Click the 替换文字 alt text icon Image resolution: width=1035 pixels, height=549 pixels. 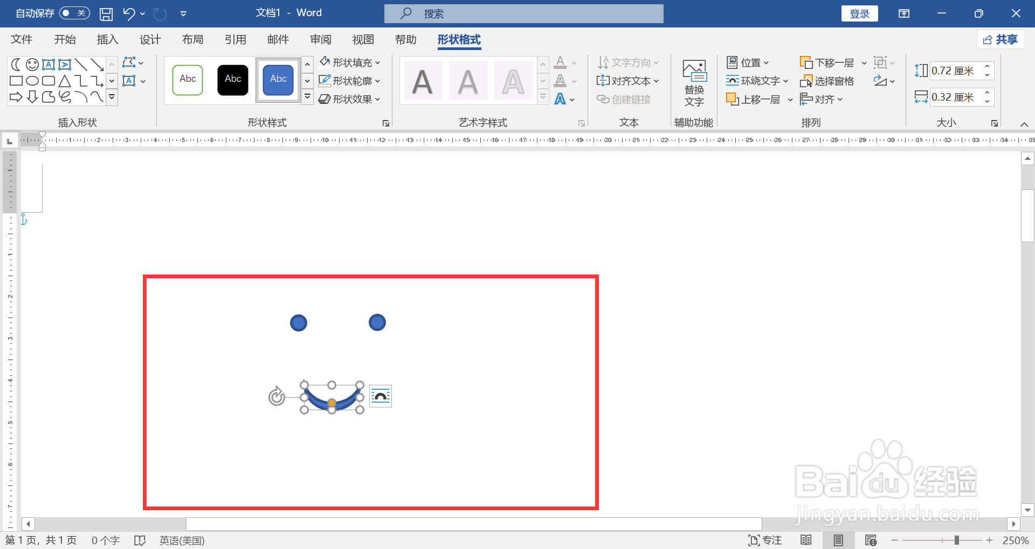[x=694, y=82]
